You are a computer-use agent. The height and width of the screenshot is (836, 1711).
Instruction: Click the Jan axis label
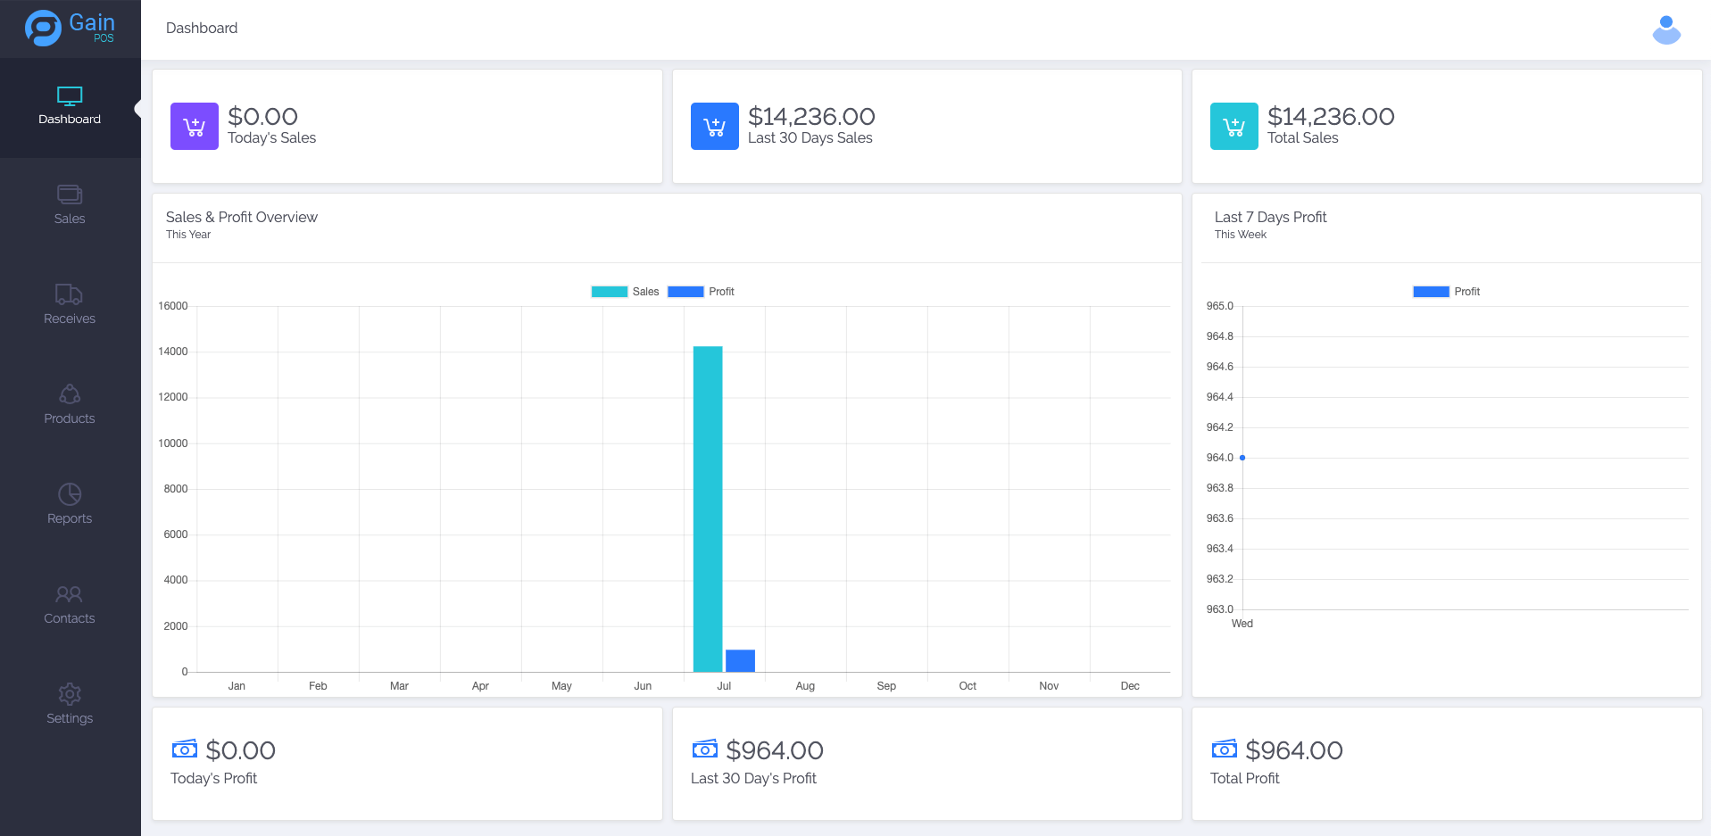point(237,686)
